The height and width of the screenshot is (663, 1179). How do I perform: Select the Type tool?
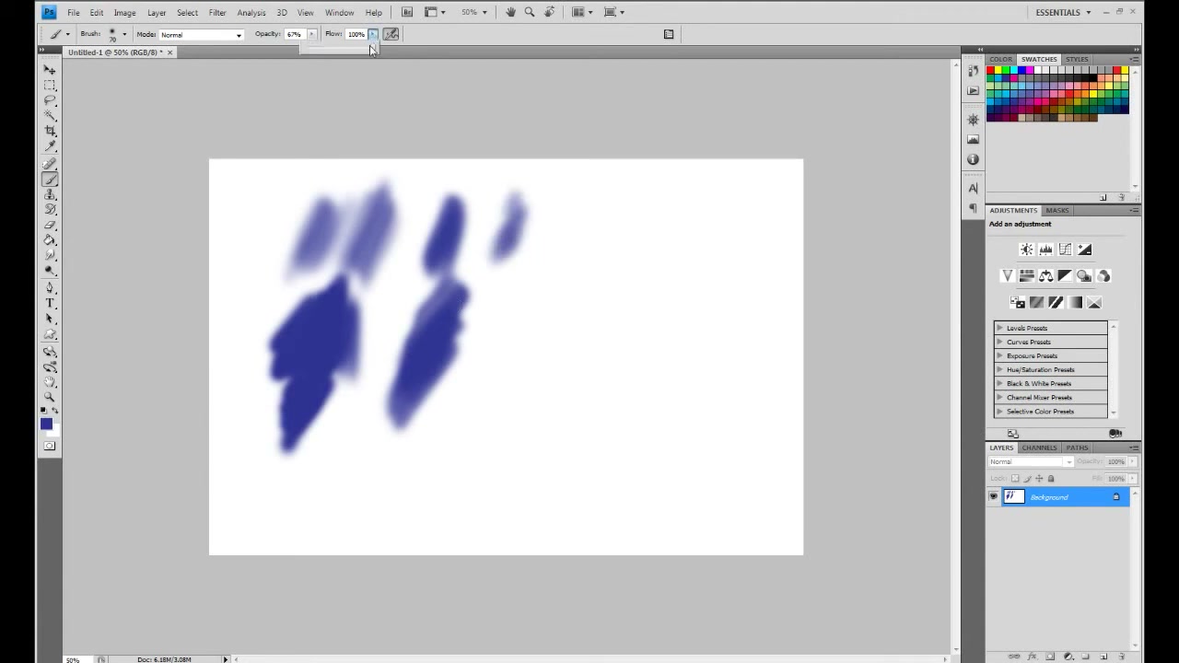pyautogui.click(x=50, y=305)
